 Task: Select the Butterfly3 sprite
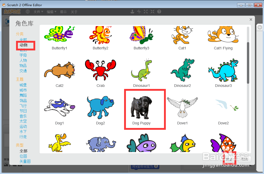(x=141, y=38)
